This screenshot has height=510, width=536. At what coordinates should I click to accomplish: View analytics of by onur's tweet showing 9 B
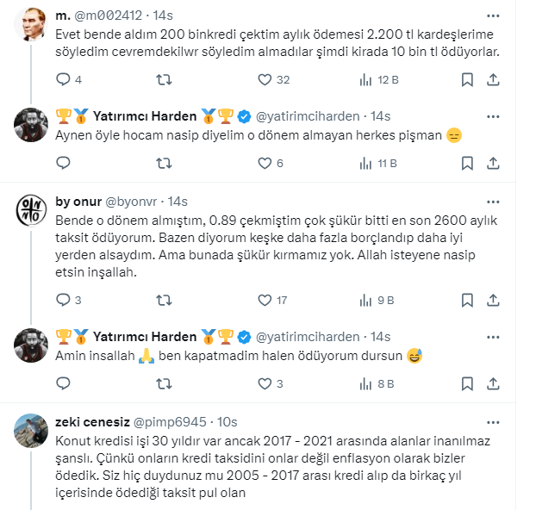coord(365,301)
